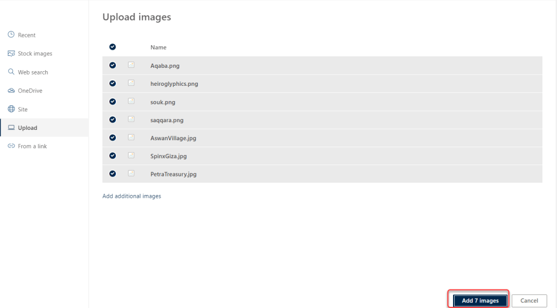Uncheck the Aqaba.png checkbox
The image size is (557, 308).
(113, 65)
